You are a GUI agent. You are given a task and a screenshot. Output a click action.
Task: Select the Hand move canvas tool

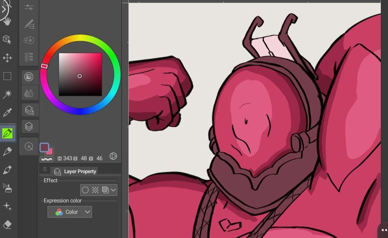[7, 21]
